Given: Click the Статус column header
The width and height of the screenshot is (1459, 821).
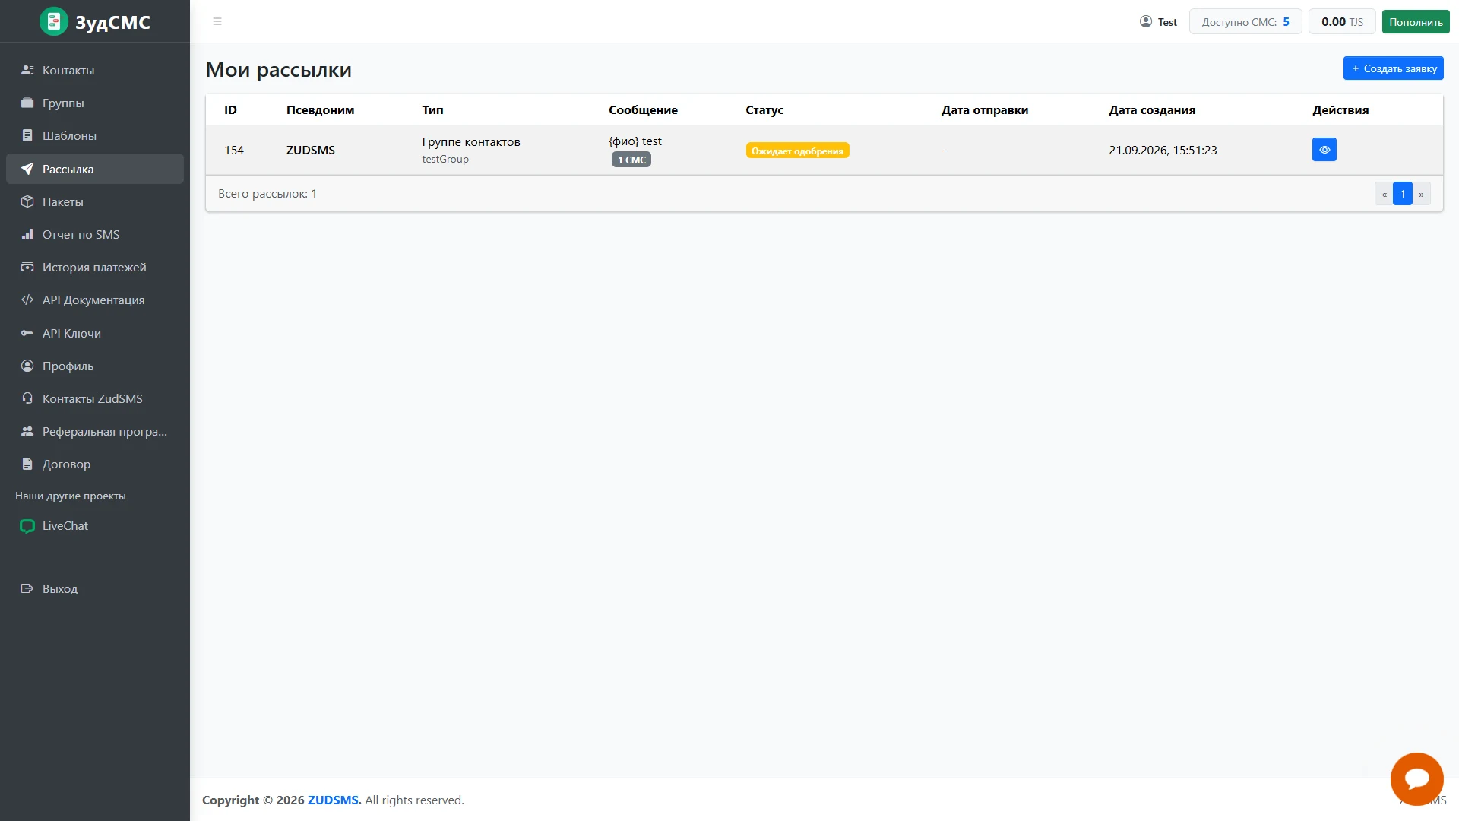Looking at the screenshot, I should [x=764, y=109].
